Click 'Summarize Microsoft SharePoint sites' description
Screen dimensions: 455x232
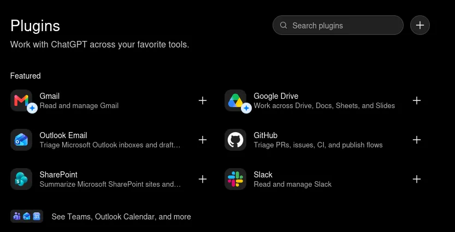pyautogui.click(x=110, y=184)
